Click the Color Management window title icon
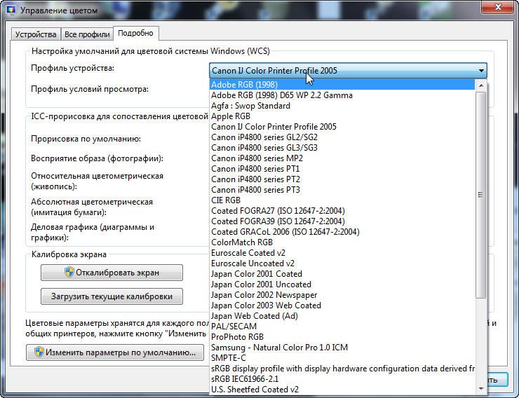 click(x=11, y=10)
